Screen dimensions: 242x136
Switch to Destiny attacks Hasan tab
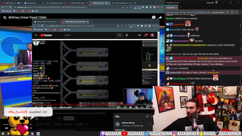coord(47,22)
